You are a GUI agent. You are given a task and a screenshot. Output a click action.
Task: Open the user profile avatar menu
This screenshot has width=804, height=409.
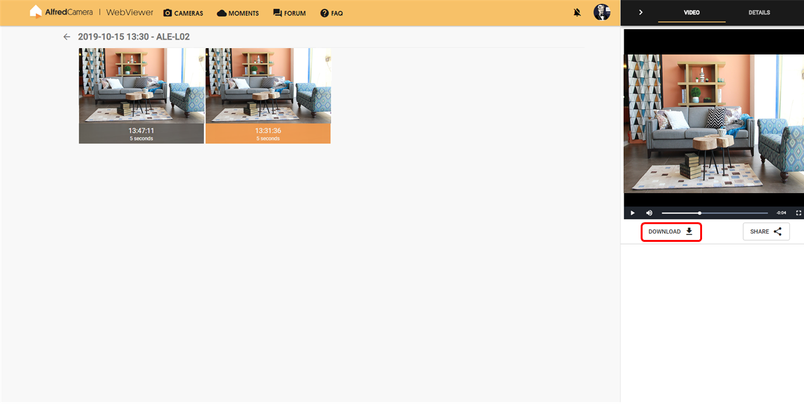pyautogui.click(x=601, y=12)
